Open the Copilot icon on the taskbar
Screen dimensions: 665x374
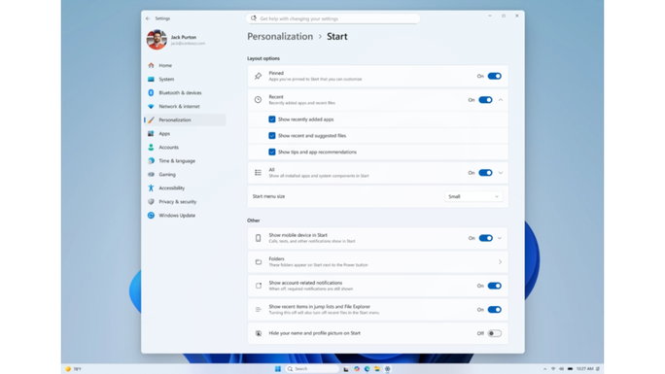(356, 369)
